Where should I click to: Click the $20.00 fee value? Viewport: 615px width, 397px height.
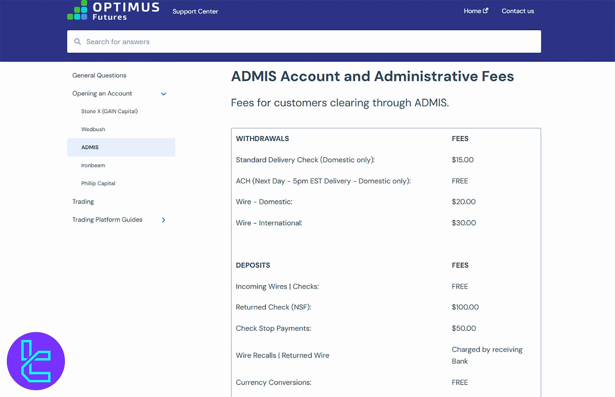click(x=464, y=202)
